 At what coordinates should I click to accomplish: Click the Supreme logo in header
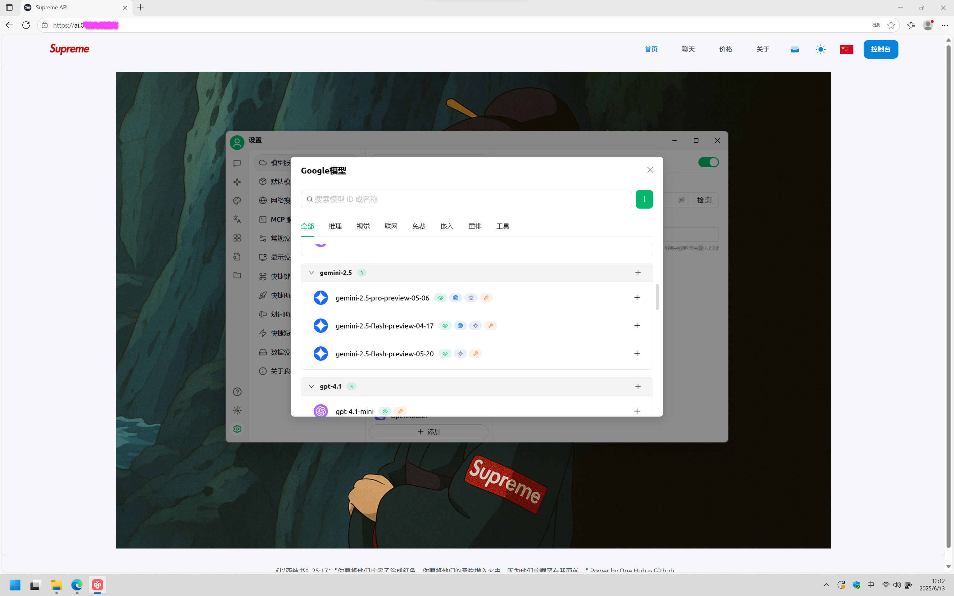(69, 49)
